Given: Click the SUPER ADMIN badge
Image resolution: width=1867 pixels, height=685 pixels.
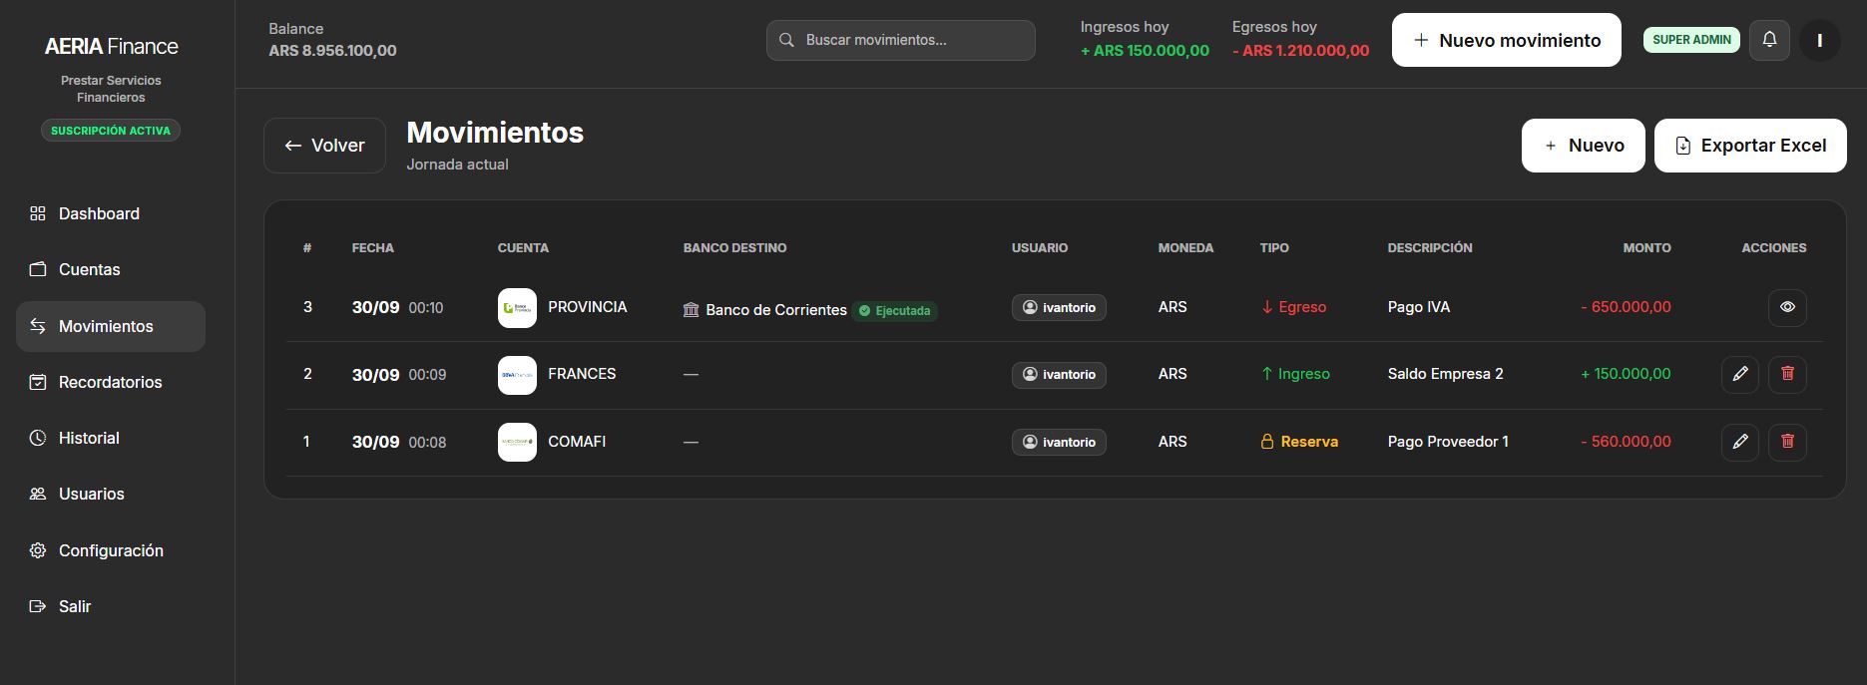Looking at the screenshot, I should click(x=1691, y=40).
